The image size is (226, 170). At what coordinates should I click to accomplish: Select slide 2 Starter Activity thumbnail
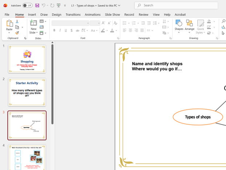[27, 92]
